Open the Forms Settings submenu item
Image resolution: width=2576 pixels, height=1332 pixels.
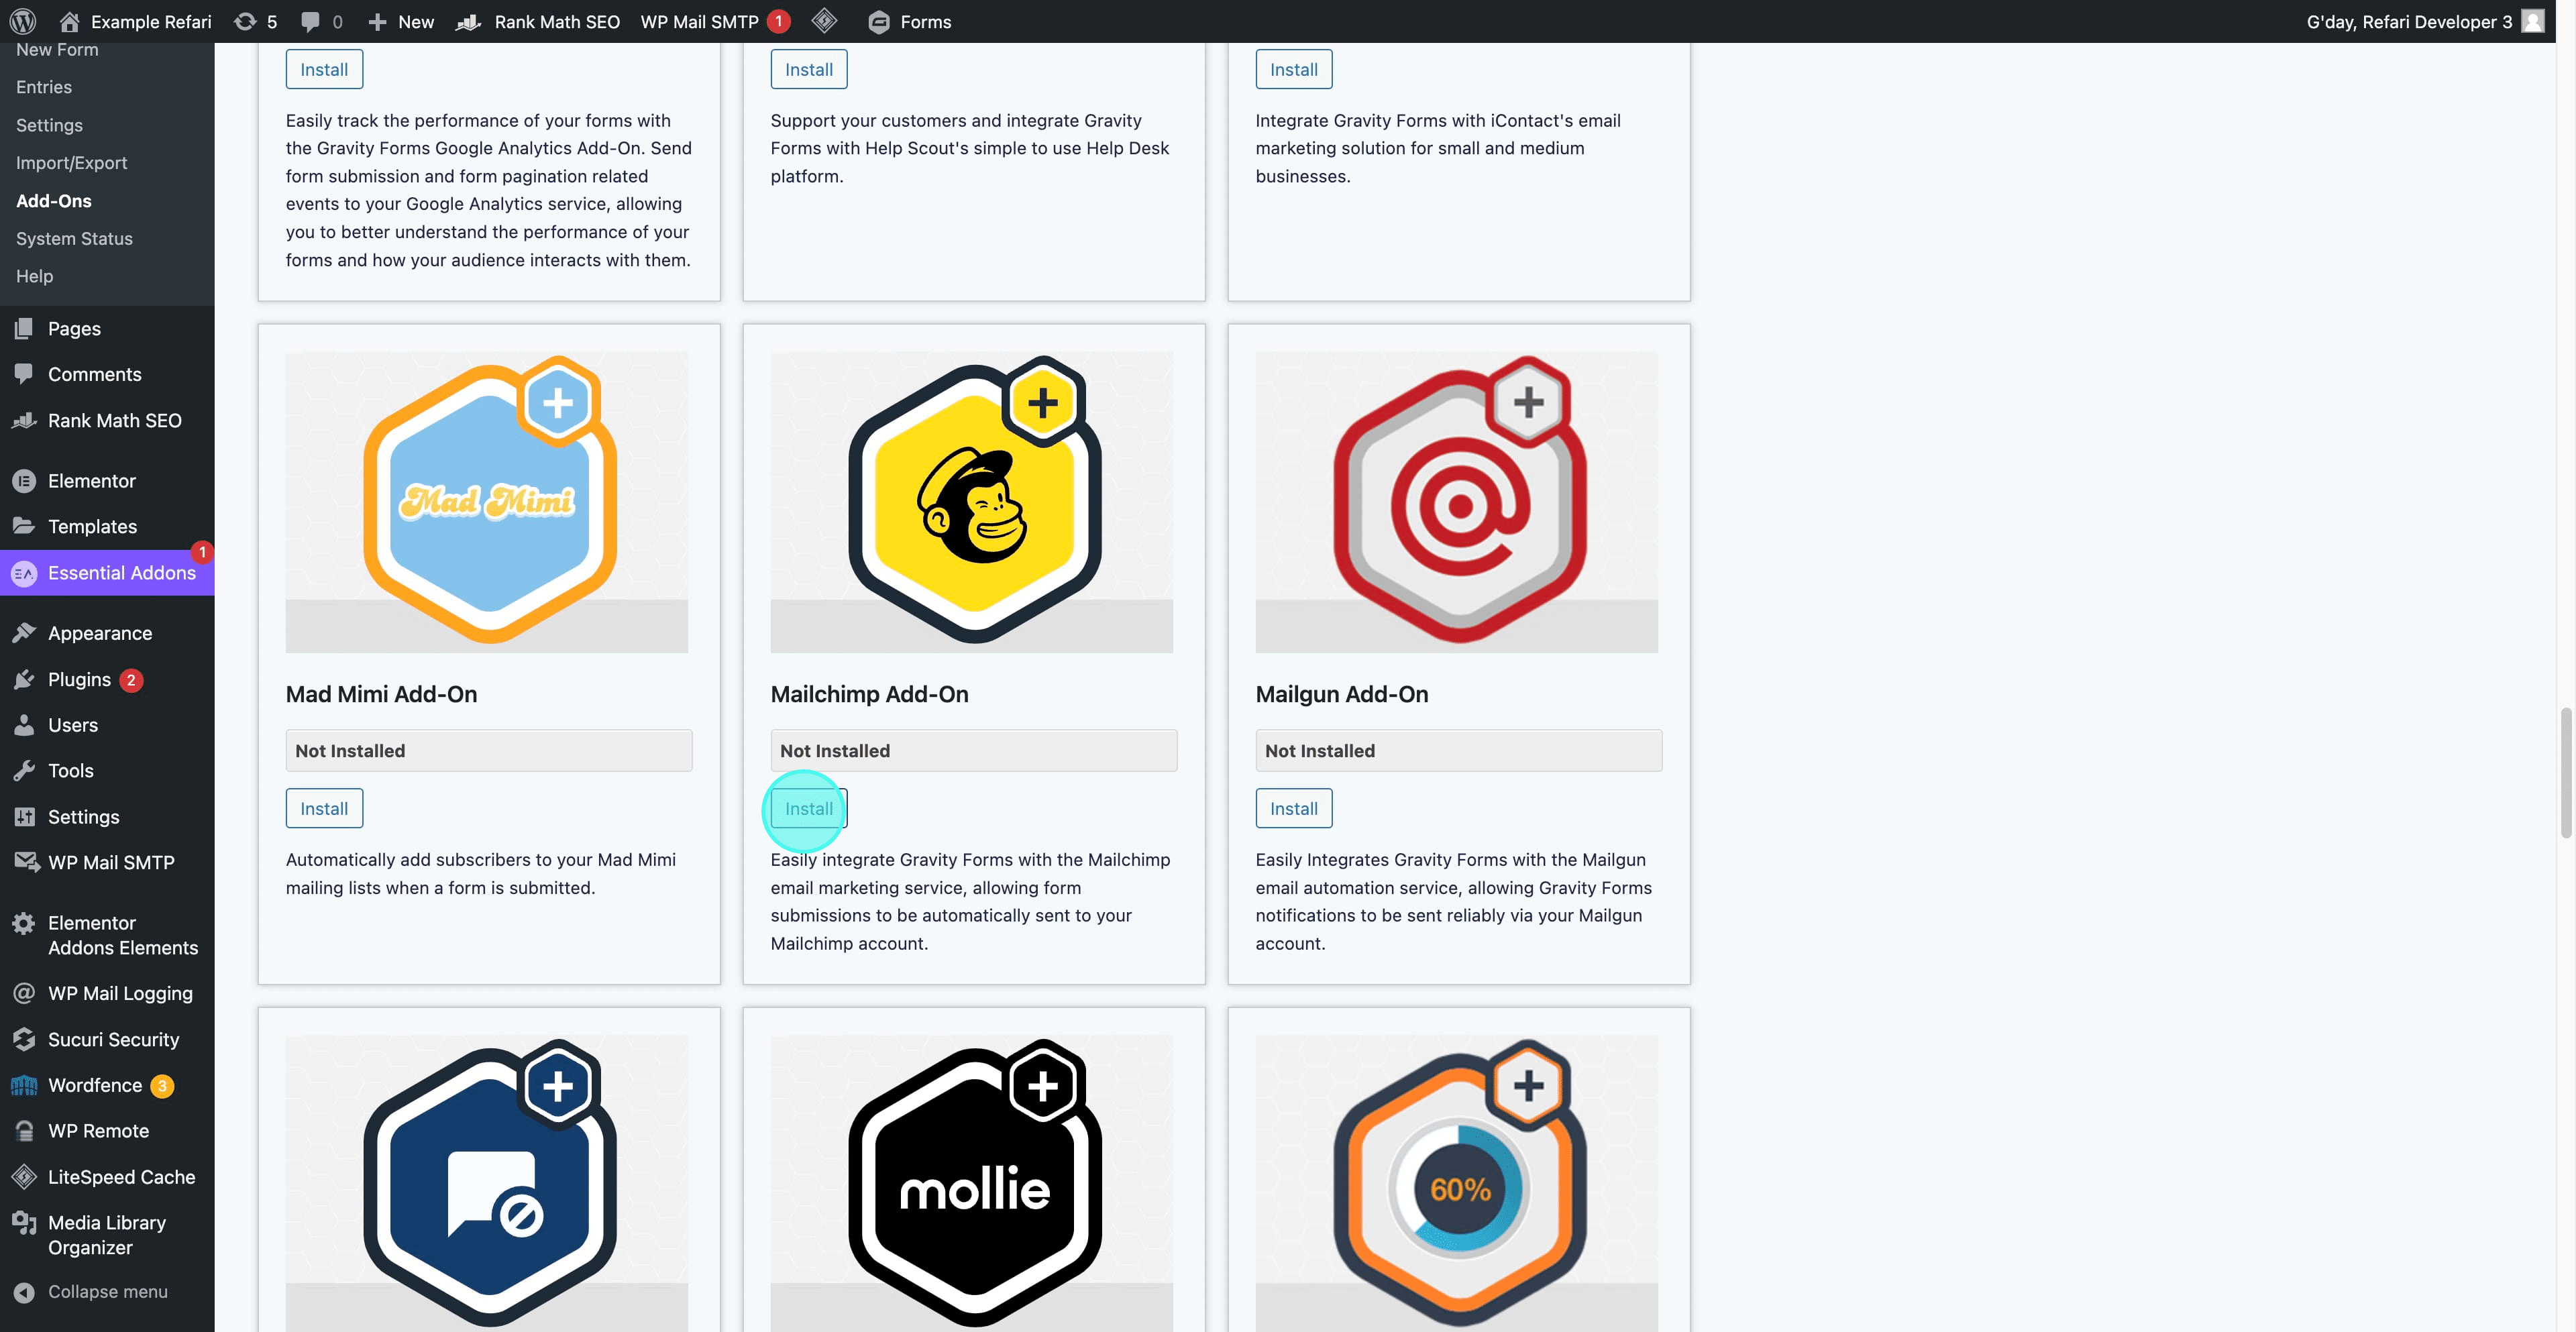[x=49, y=125]
